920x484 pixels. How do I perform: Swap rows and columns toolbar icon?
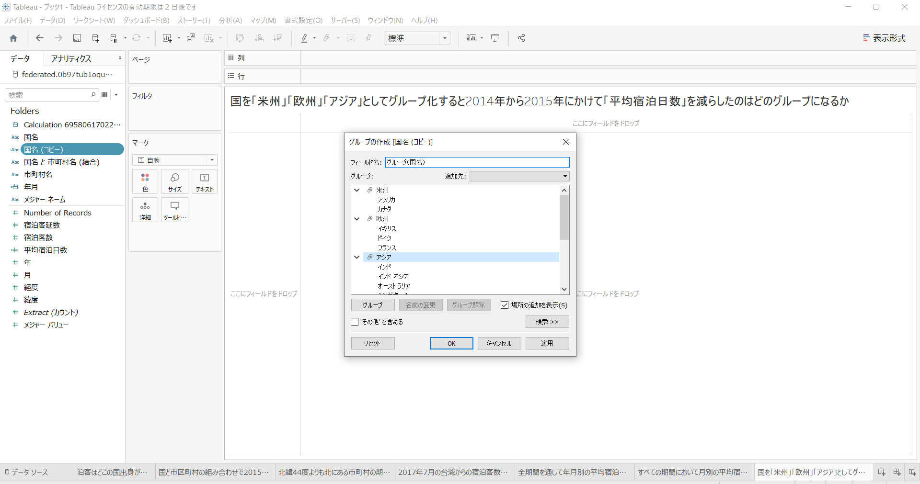point(240,38)
